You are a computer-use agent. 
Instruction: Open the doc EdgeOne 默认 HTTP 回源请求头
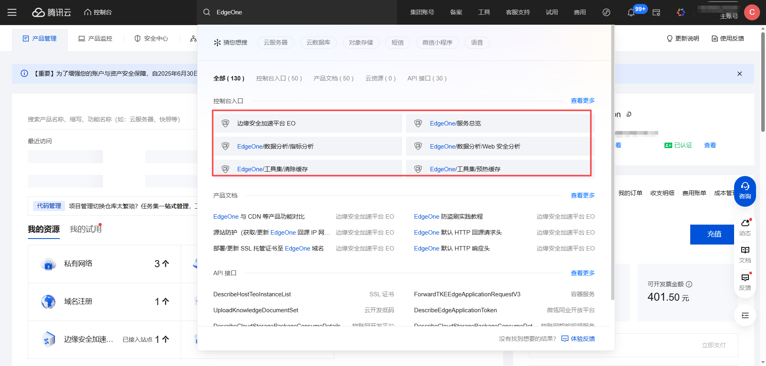click(x=458, y=233)
